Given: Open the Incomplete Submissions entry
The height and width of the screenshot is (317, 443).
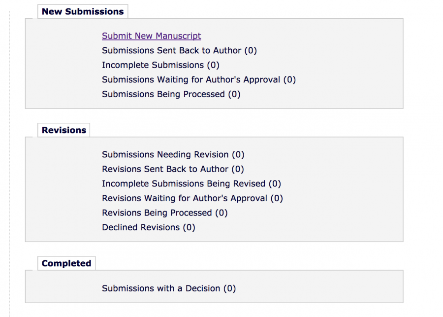Looking at the screenshot, I should point(153,65).
